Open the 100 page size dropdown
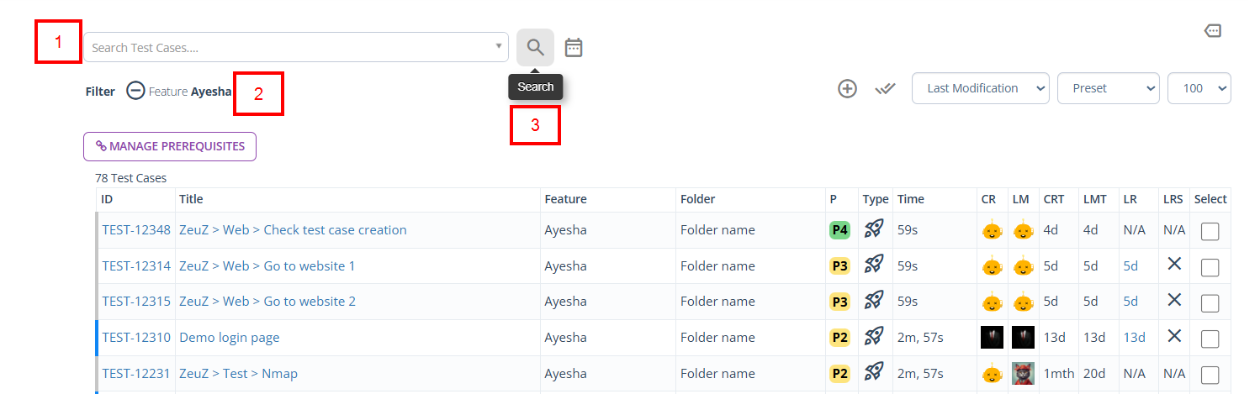 [1199, 88]
